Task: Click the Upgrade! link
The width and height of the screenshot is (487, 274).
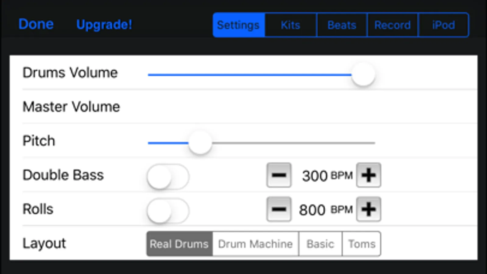Action: [x=104, y=25]
